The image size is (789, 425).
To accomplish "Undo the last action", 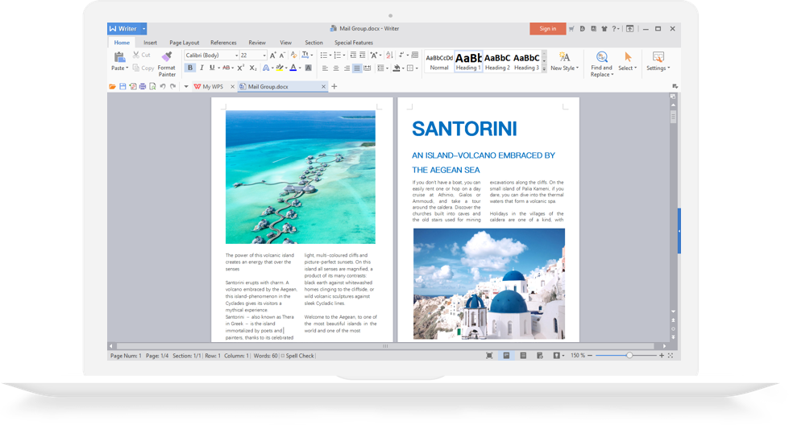I will click(162, 86).
